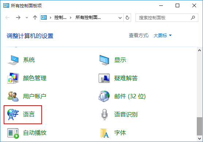Open recent locations dropdown arrow

27,18
